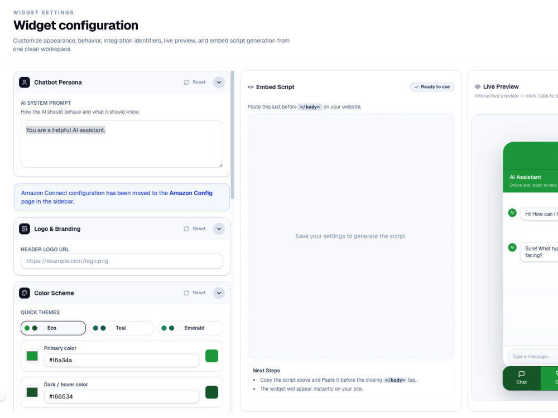Image resolution: width=558 pixels, height=418 pixels.
Task: Collapse the Logo & Branding panel chevron
Action: point(219,229)
